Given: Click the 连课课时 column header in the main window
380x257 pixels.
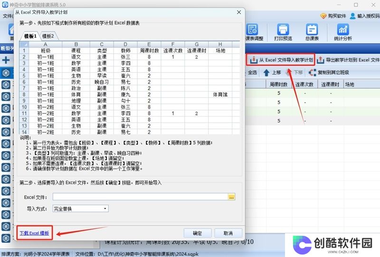Looking at the screenshot, I should click(x=330, y=84).
